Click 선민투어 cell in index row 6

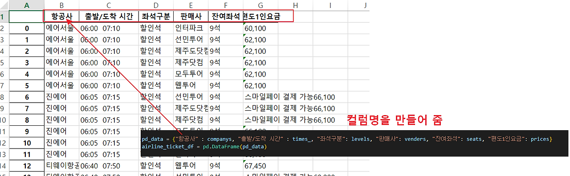tap(191, 97)
